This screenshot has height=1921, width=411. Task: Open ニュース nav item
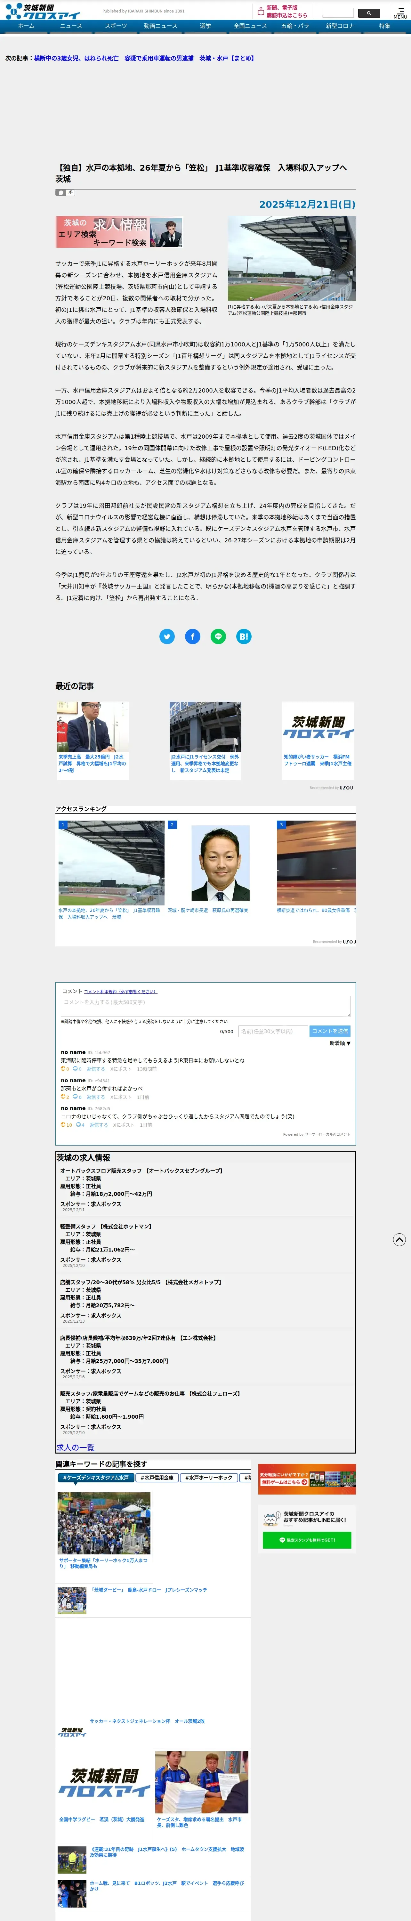click(71, 26)
